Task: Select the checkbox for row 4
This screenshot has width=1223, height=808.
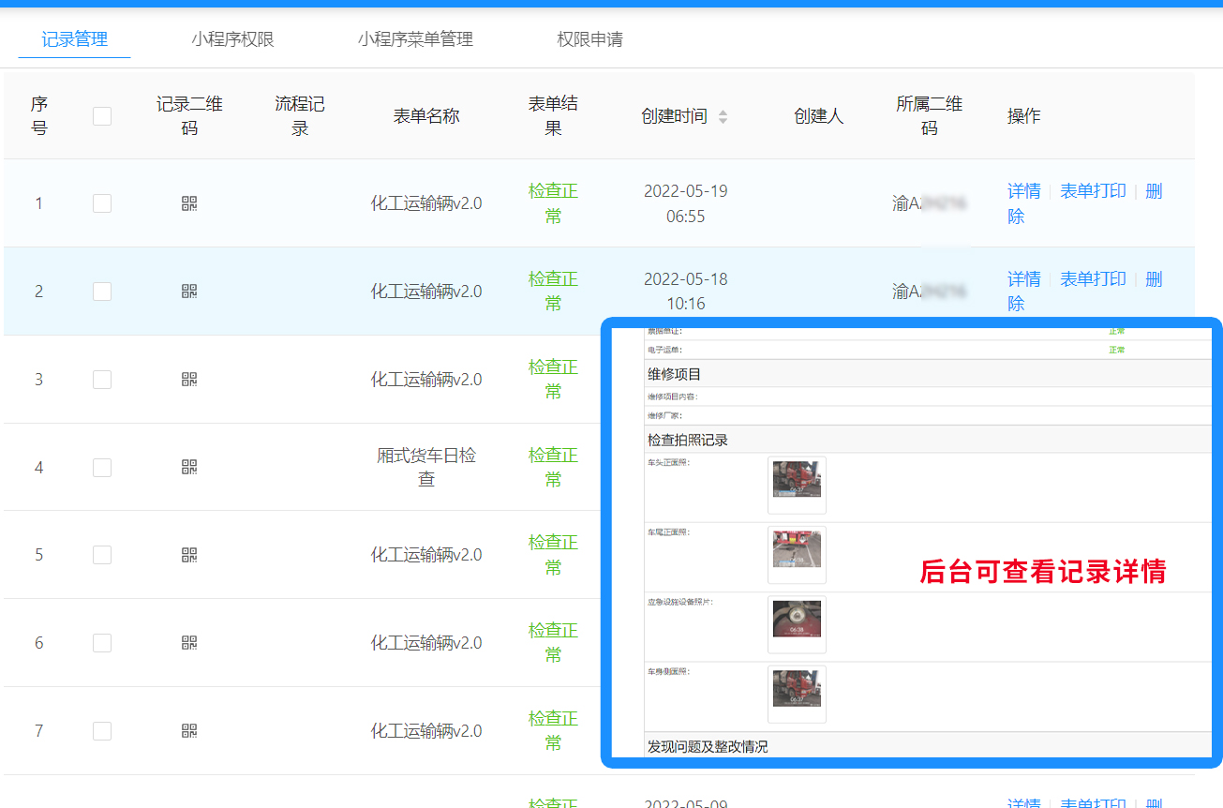Action: (x=102, y=467)
